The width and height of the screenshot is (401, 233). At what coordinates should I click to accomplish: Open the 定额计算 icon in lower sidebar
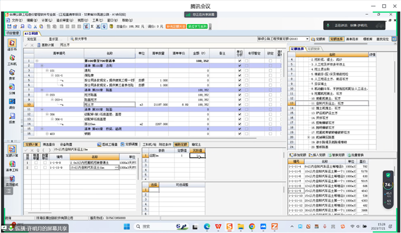point(12,151)
